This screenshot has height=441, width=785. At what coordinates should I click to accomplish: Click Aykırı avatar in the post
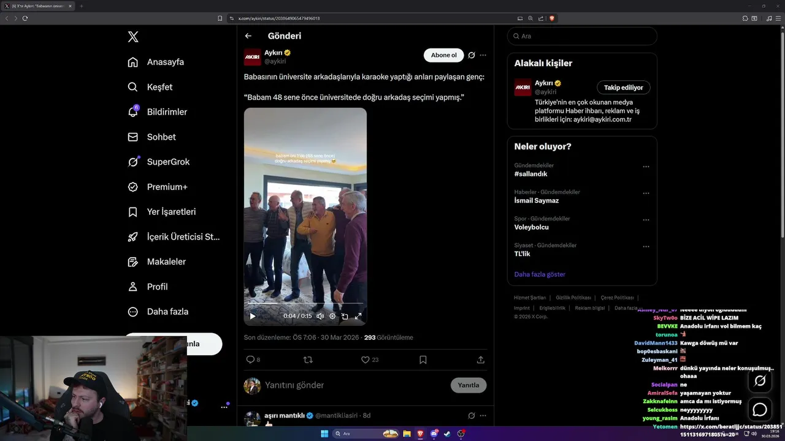(x=253, y=57)
